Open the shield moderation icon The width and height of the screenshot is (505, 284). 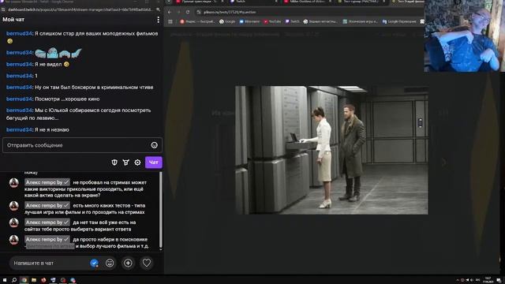pyautogui.click(x=114, y=163)
